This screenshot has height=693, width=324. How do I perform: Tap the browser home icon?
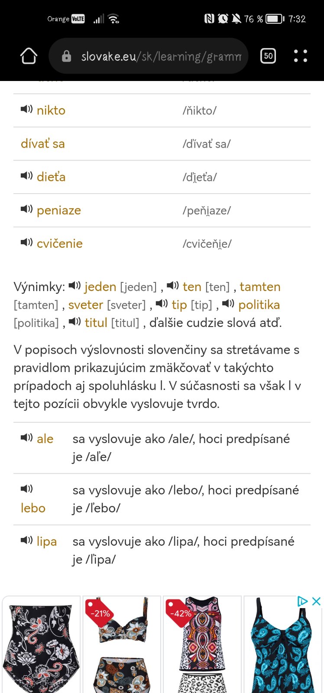[29, 56]
